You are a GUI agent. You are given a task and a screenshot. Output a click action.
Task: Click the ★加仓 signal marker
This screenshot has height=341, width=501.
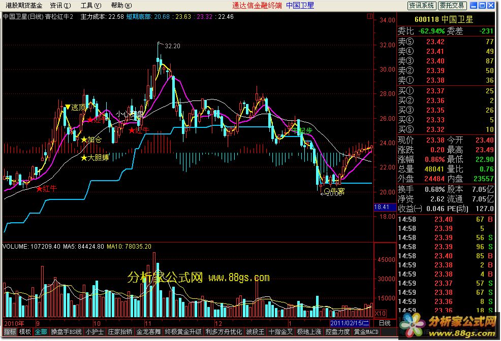tap(91, 140)
